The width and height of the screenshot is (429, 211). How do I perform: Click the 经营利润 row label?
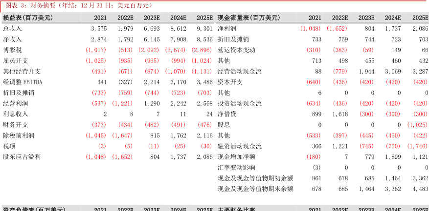(x=16, y=103)
